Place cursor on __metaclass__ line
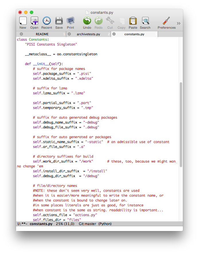This screenshot has width=199, height=254. click(61, 54)
